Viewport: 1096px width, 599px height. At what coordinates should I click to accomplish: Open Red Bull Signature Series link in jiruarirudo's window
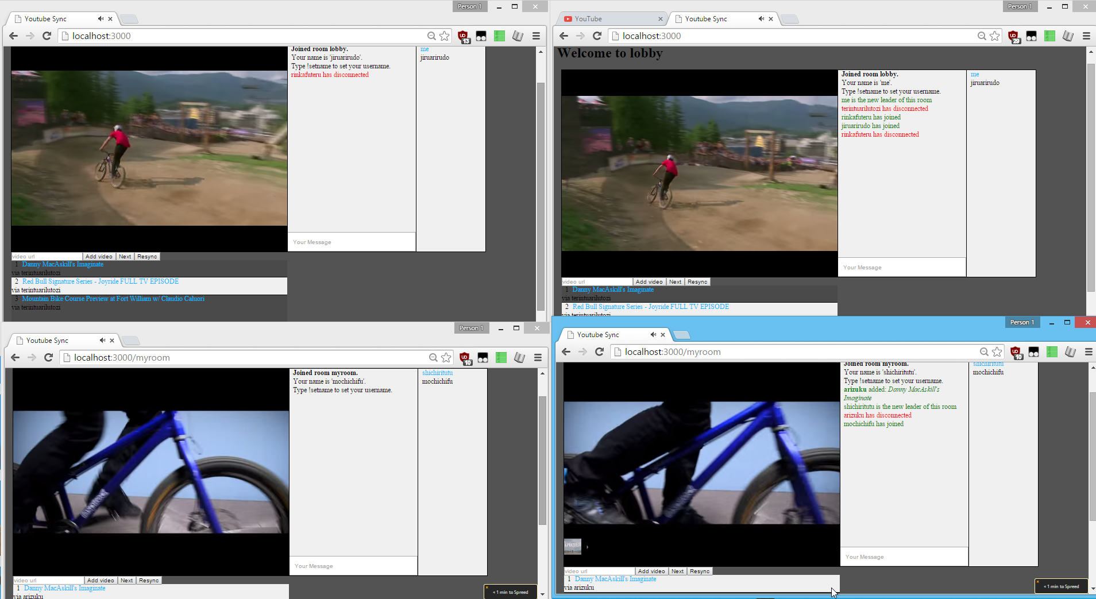101,281
